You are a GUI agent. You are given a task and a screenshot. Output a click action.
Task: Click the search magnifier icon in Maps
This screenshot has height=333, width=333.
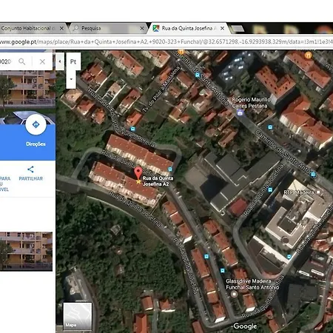(22, 61)
